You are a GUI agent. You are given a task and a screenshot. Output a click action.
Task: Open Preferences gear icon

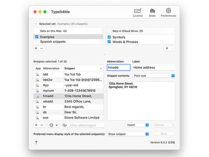click(x=168, y=11)
